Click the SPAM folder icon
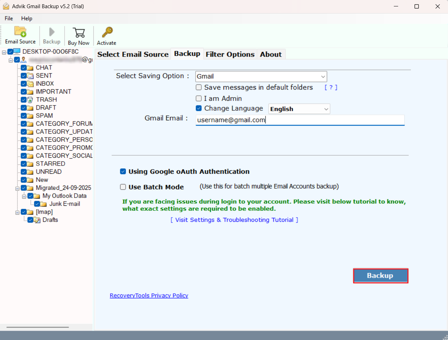The image size is (448, 340). click(x=30, y=116)
